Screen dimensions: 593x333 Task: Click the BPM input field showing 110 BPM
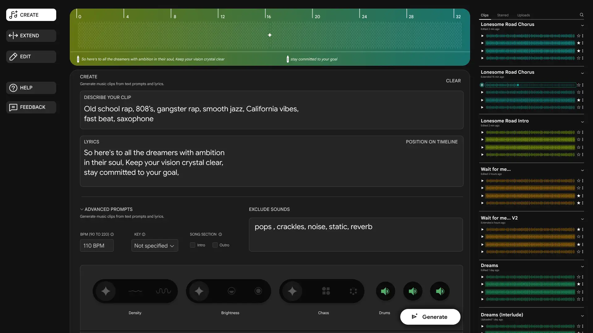coord(97,246)
